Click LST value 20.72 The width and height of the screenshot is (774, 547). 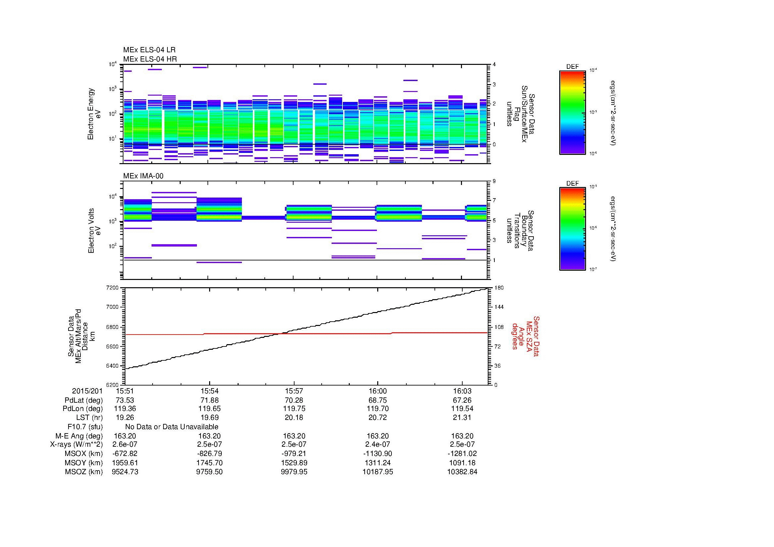pyautogui.click(x=378, y=418)
